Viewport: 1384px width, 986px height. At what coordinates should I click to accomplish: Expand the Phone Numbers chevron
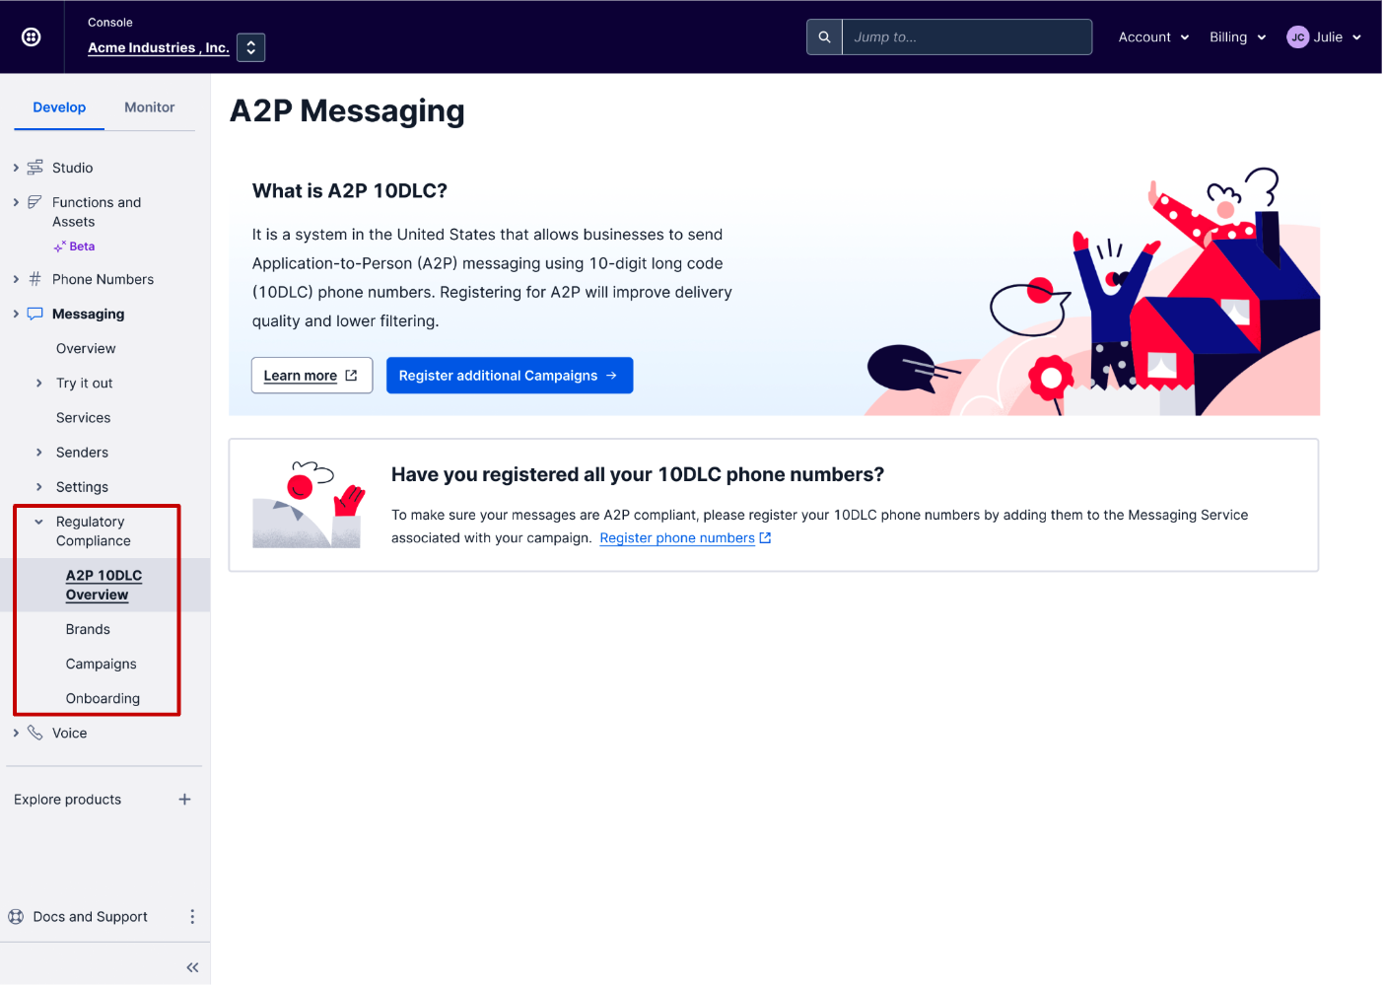click(x=16, y=280)
